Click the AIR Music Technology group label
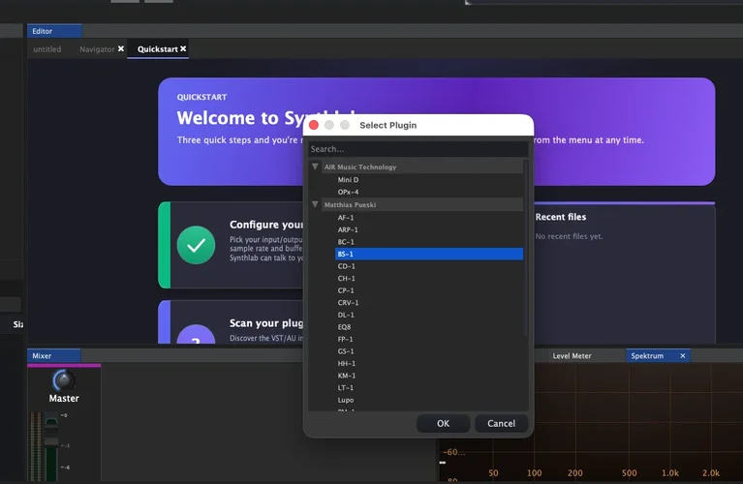This screenshot has height=484, width=743. click(x=360, y=167)
